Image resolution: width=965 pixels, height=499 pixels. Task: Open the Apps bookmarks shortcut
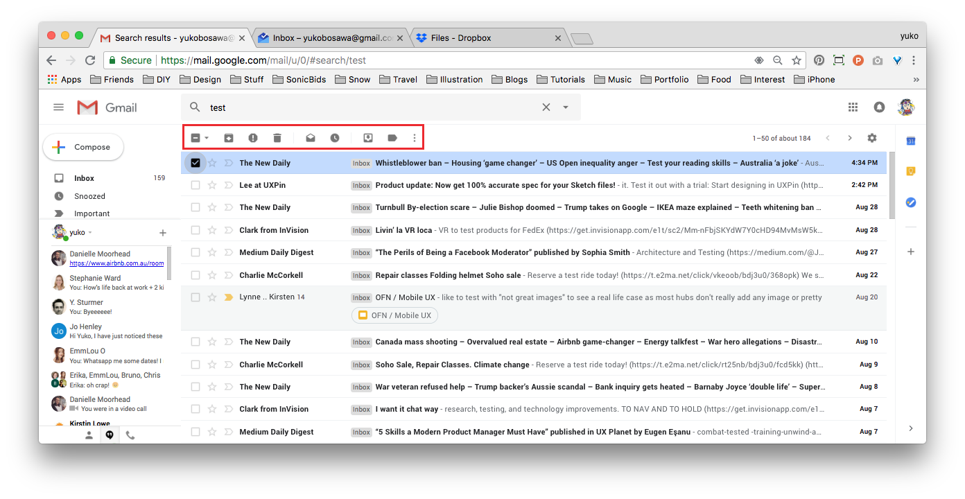coord(64,80)
